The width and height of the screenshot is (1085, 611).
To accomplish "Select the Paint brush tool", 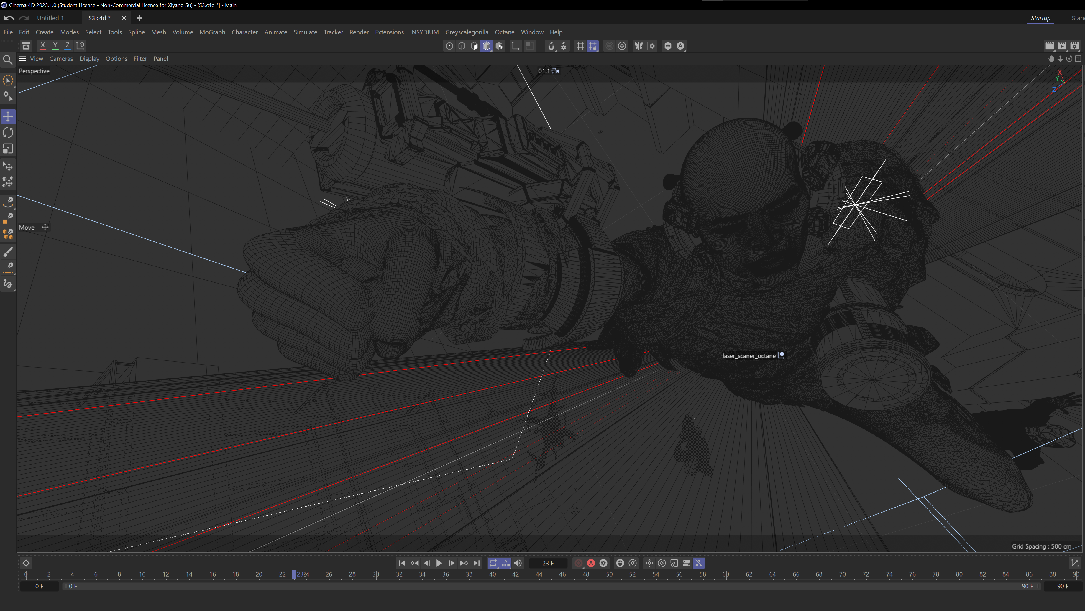I will coord(8,252).
